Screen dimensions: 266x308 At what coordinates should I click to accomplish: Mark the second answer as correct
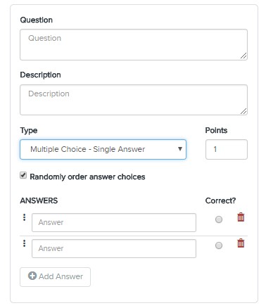tap(219, 245)
